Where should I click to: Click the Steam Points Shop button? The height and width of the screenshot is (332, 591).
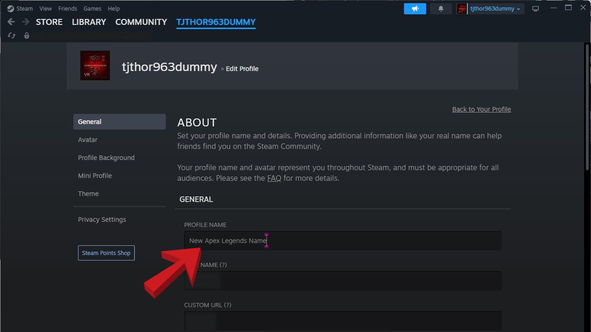click(x=106, y=253)
